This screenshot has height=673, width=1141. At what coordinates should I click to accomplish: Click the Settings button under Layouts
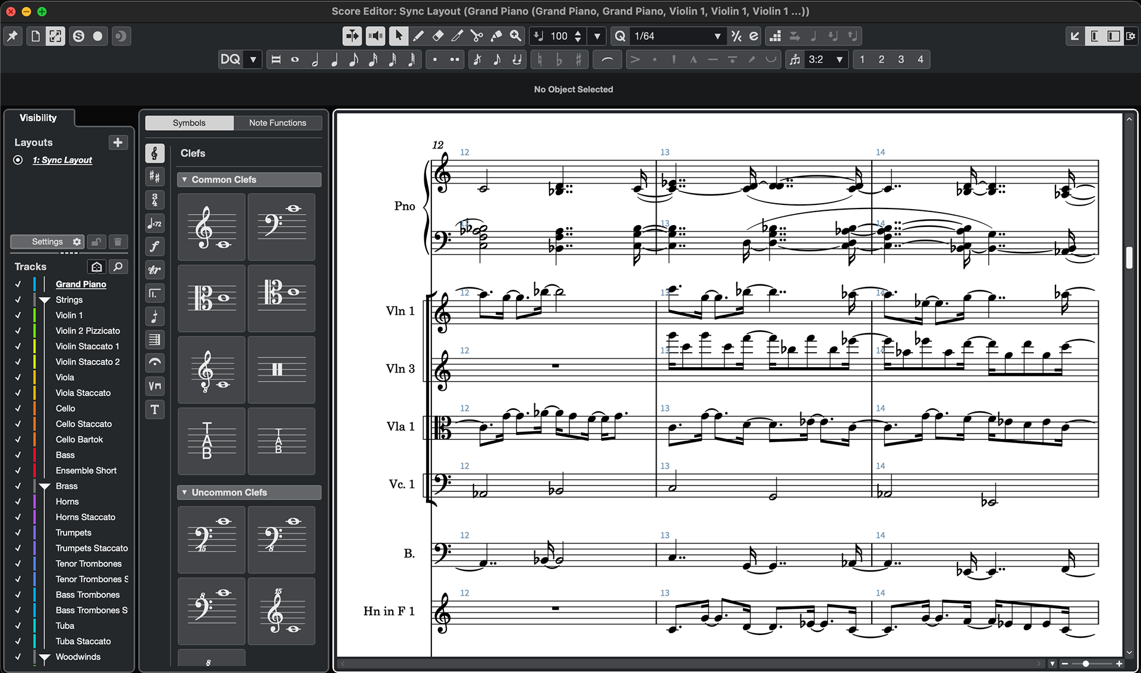point(48,242)
